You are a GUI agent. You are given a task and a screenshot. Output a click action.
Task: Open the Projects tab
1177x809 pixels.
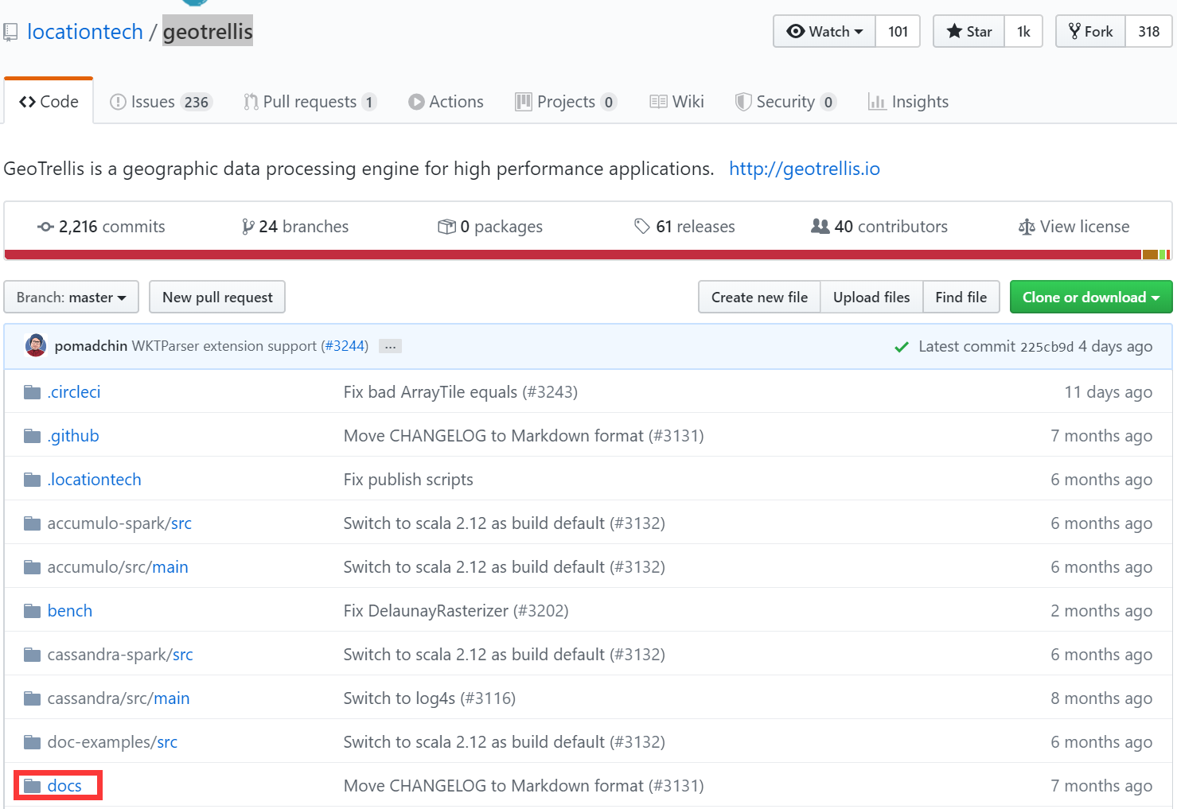[x=566, y=102]
